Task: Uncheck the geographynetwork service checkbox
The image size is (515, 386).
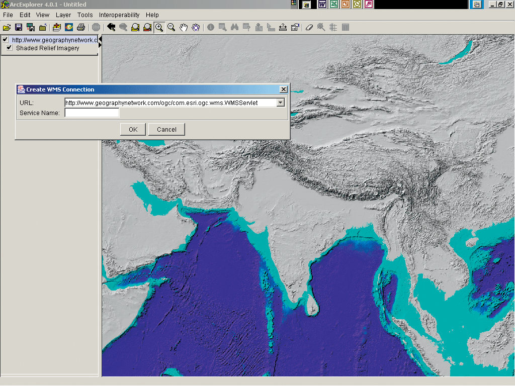Action: tap(5, 40)
